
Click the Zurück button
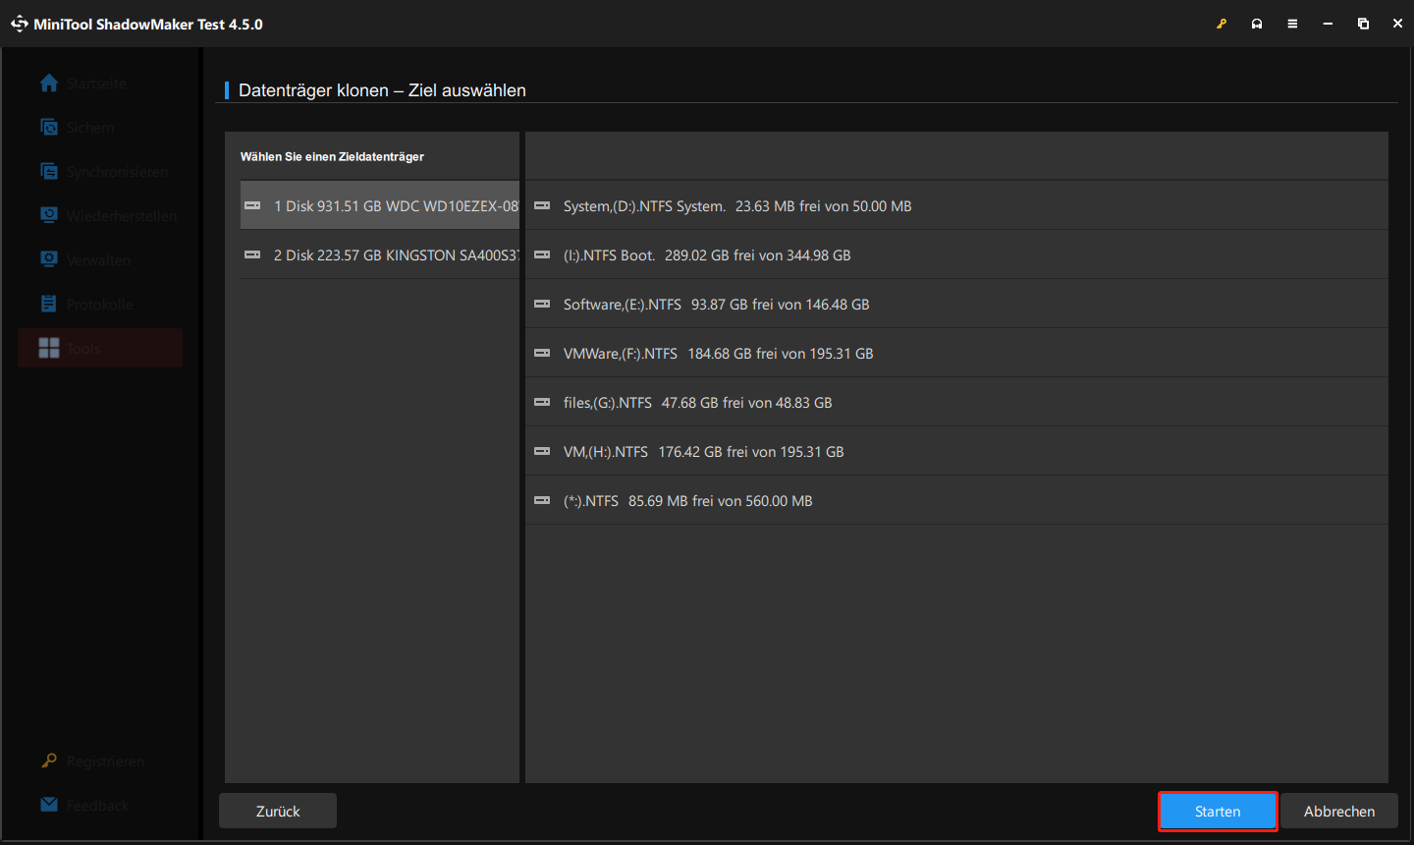tap(278, 812)
